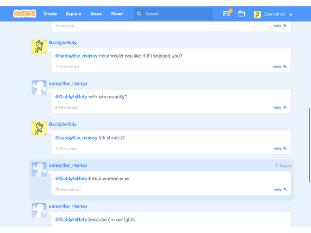The height and width of the screenshot is (233, 311).
Task: Click GoldyIsHoly avatar on shipped comment
Action: 39,47
